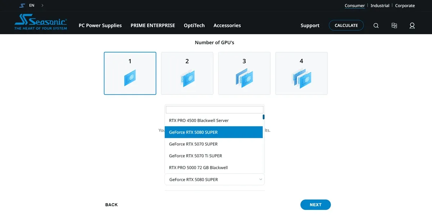Switch to the Consumer site tab

pyautogui.click(x=355, y=6)
